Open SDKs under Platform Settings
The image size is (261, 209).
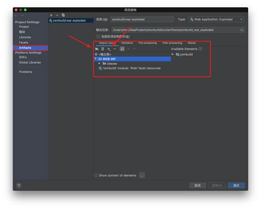coord(23,57)
